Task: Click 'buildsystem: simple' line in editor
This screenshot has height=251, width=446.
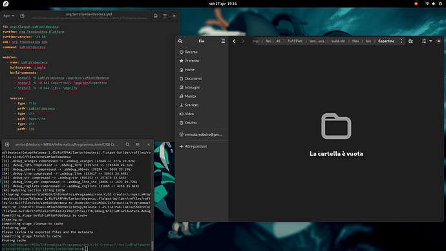Action: [x=28, y=68]
